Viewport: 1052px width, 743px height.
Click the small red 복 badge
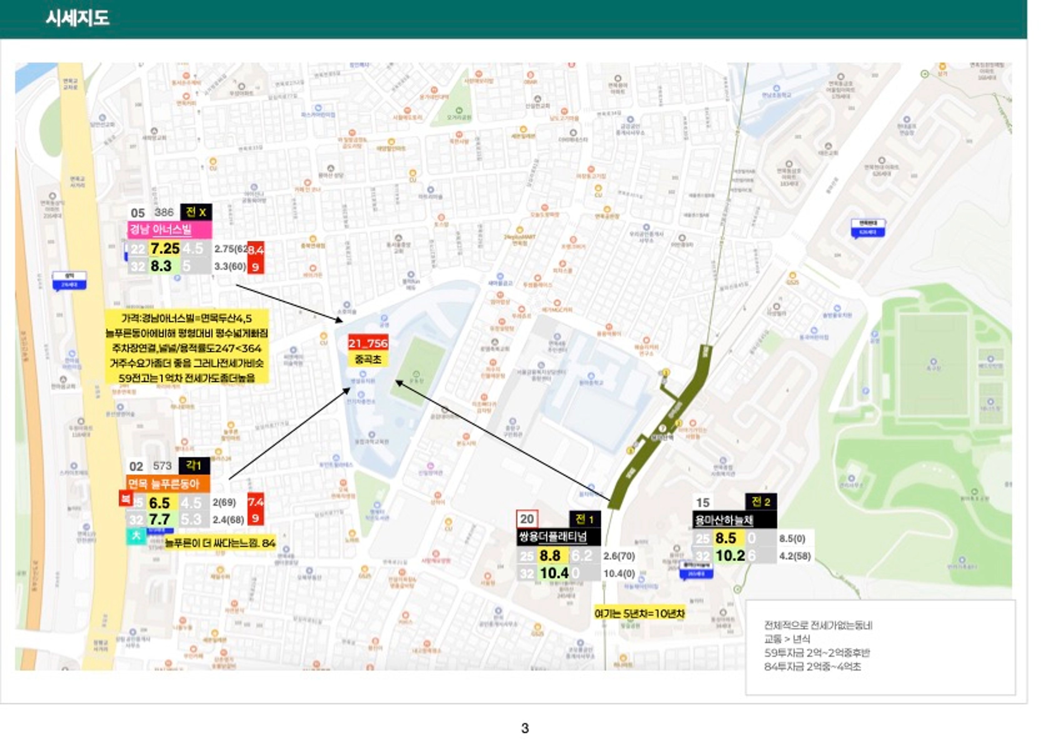(x=125, y=498)
